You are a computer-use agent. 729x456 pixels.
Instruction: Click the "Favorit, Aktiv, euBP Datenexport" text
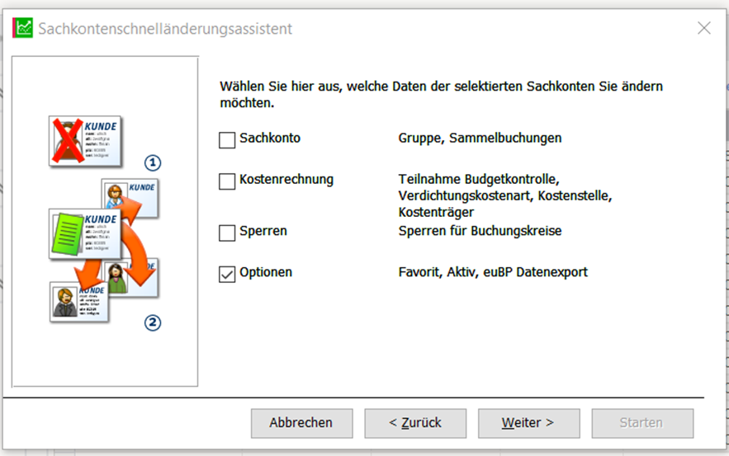(x=493, y=272)
